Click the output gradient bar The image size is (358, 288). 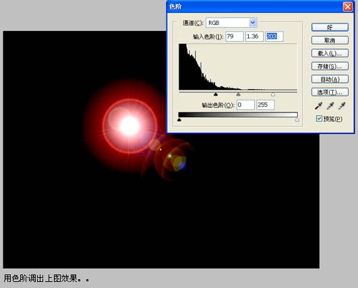tap(238, 115)
